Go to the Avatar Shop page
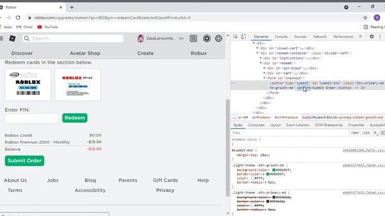Viewport: 385px width, 216px height. point(85,53)
